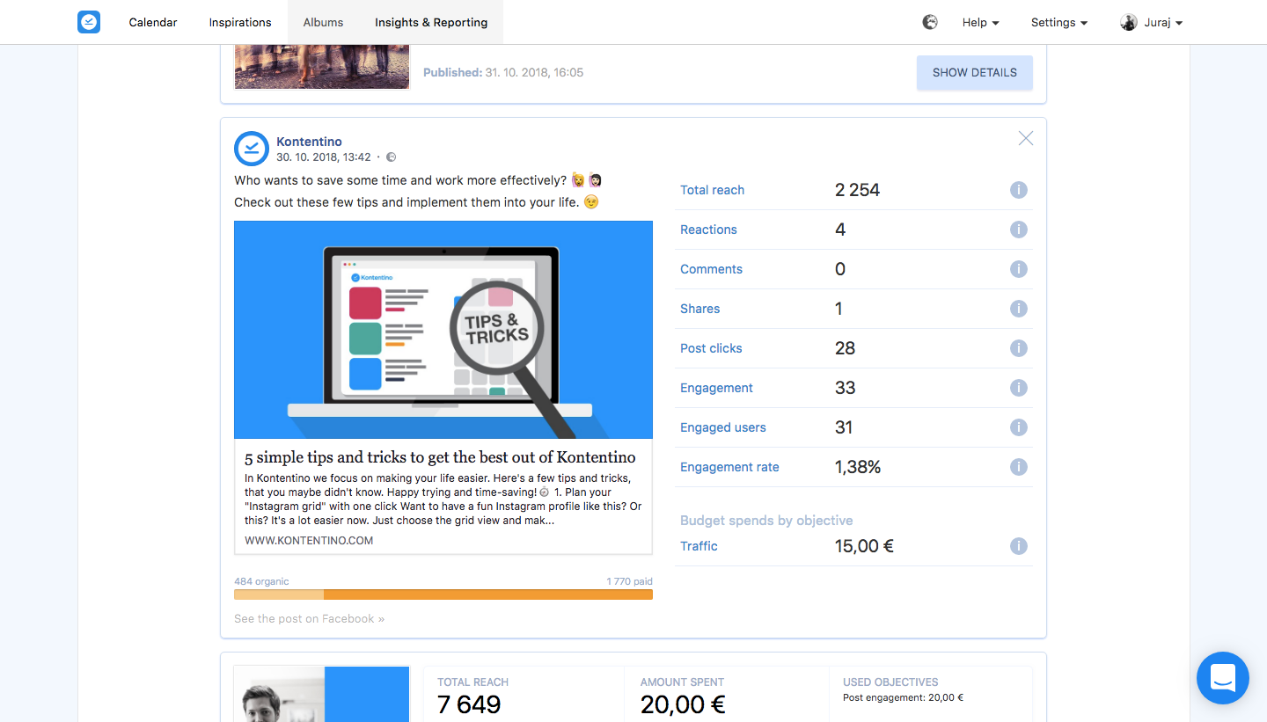Click the Traffic objective label
The image size is (1267, 722).
click(x=699, y=546)
